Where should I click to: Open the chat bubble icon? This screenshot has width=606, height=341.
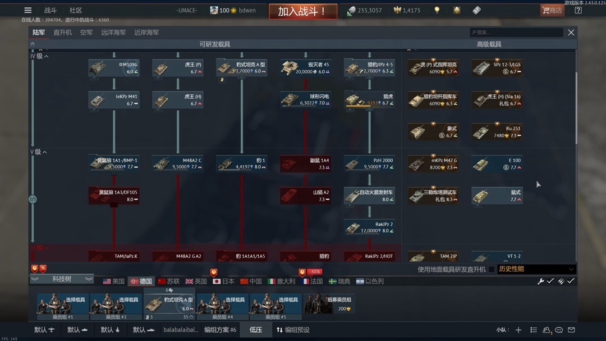pos(559,330)
